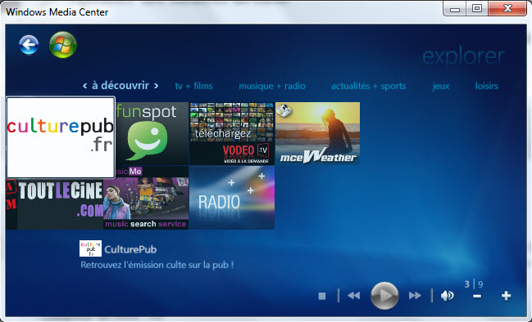
Task: Open the mceWeather tile
Action: (x=317, y=133)
